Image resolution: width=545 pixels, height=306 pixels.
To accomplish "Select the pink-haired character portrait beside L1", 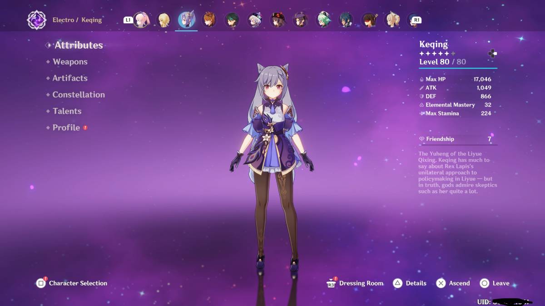I will click(141, 20).
